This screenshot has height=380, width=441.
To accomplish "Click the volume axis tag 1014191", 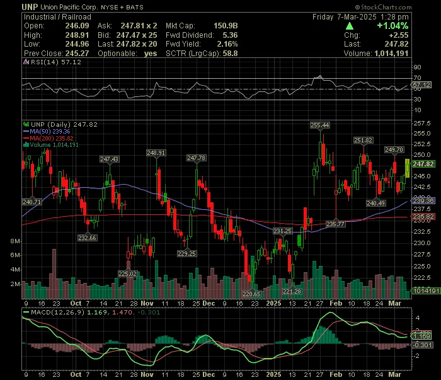I will 426,291.
